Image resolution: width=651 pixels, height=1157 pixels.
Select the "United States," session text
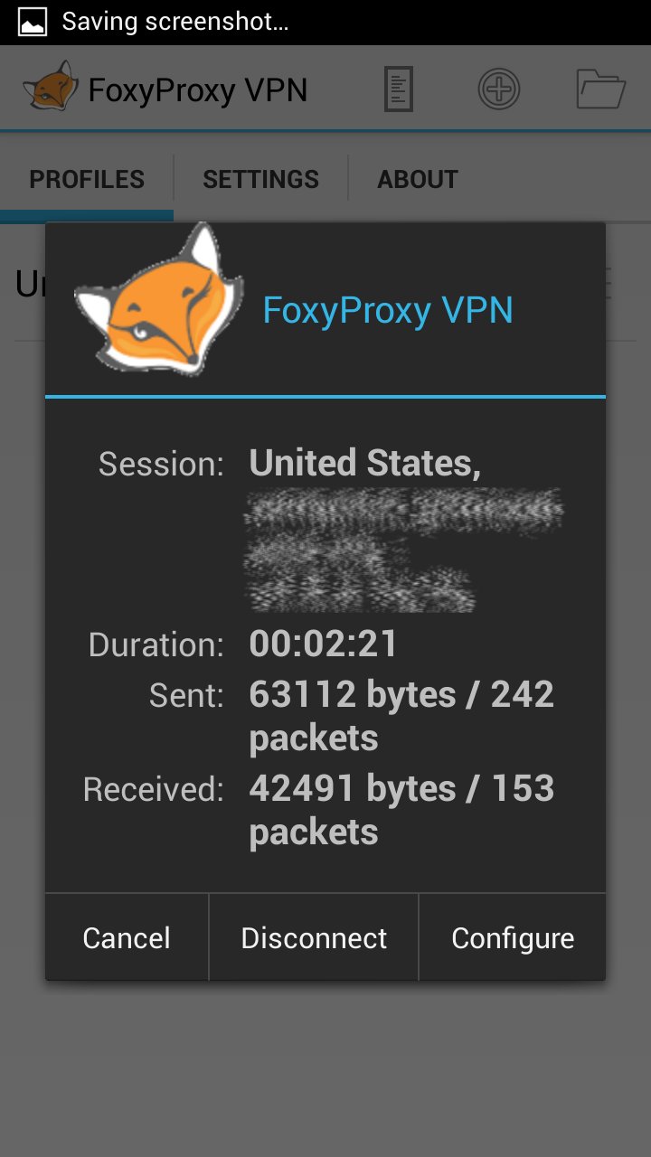365,463
